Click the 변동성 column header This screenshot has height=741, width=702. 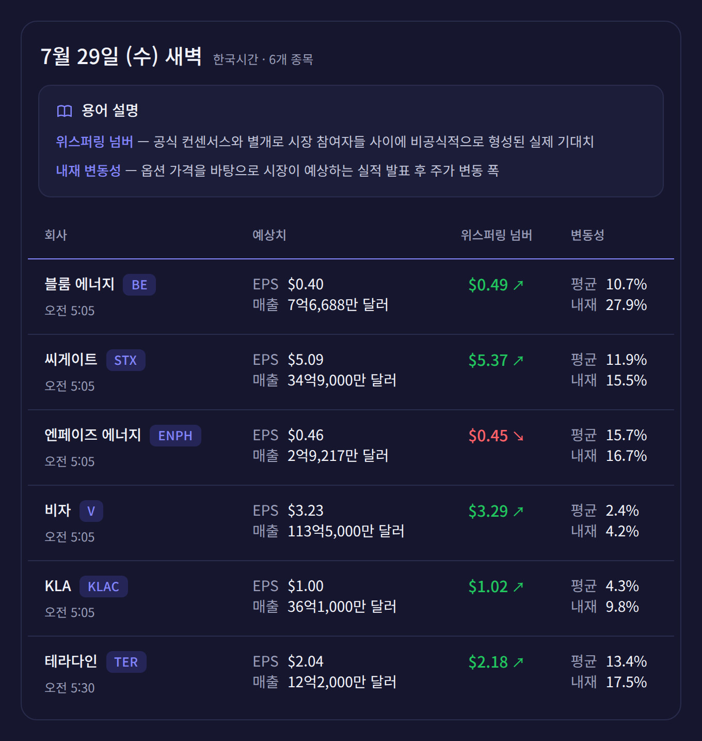587,235
